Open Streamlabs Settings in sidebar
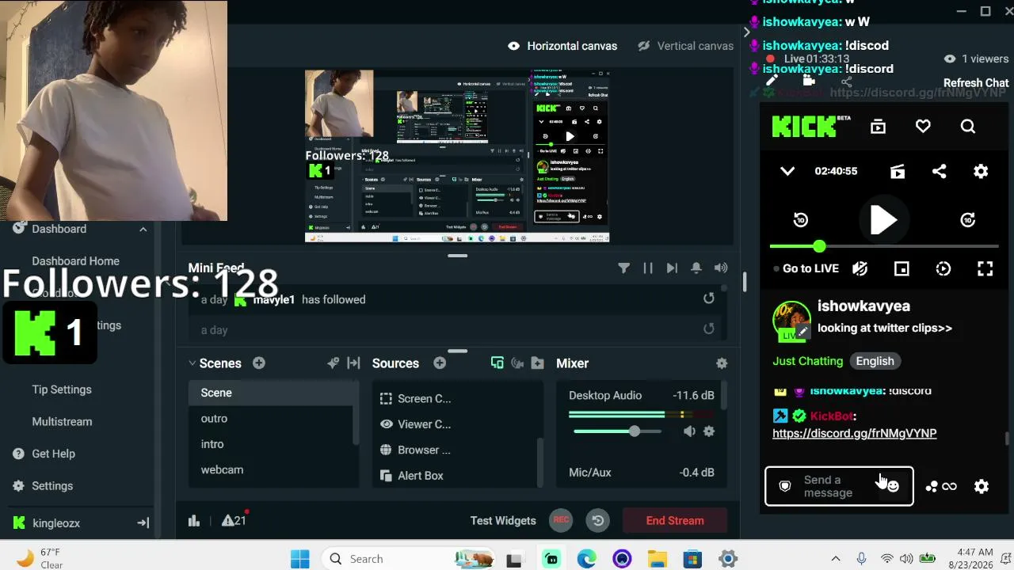 pos(43,486)
